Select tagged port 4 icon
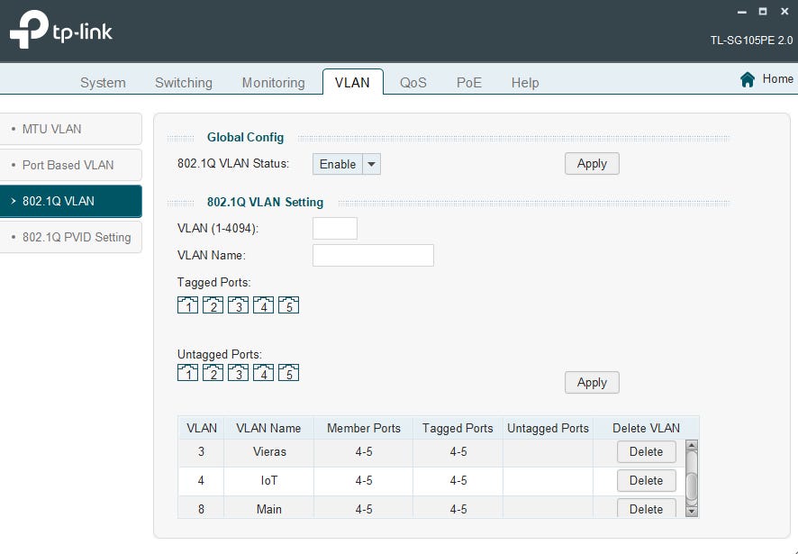Image resolution: width=798 pixels, height=554 pixels. click(263, 305)
